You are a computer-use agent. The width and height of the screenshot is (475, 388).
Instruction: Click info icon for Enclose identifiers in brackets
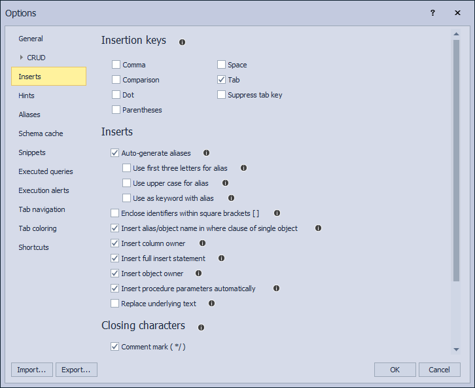pyautogui.click(x=277, y=213)
